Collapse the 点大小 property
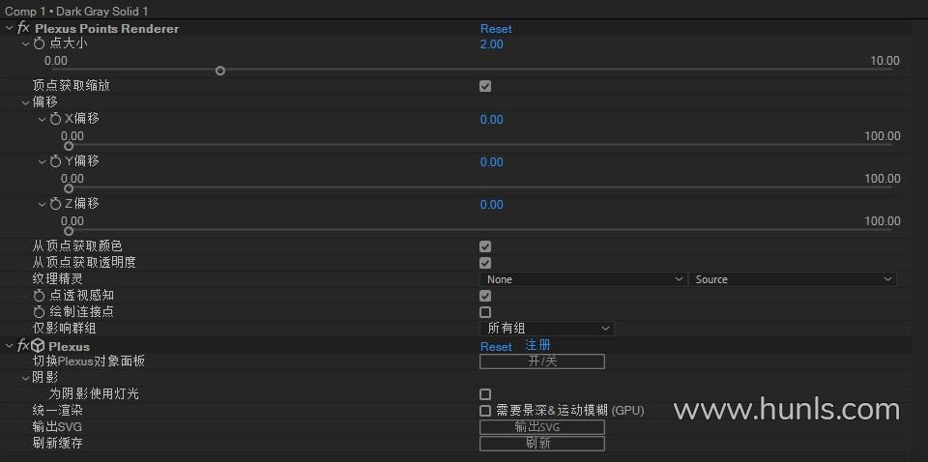This screenshot has height=462, width=928. tap(25, 43)
